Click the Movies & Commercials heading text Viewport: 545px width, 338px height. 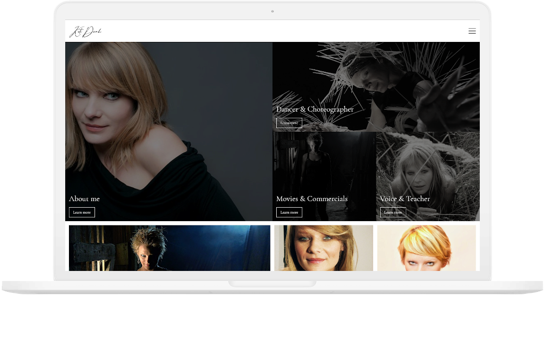312,199
